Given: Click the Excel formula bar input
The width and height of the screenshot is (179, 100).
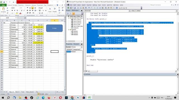Looking at the screenshot, I should [x=46, y=18].
